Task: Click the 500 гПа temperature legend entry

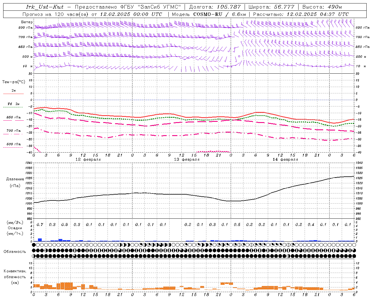Action: pos(14,144)
